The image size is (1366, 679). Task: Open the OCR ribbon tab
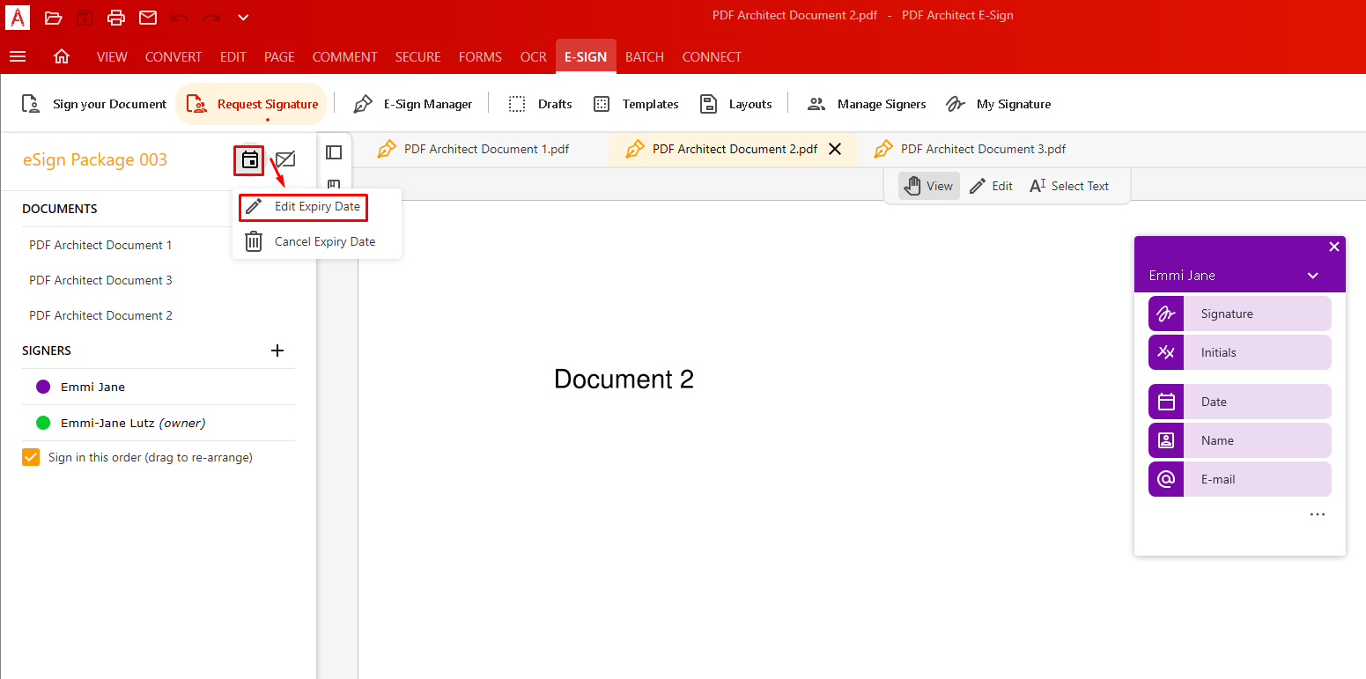coord(534,56)
